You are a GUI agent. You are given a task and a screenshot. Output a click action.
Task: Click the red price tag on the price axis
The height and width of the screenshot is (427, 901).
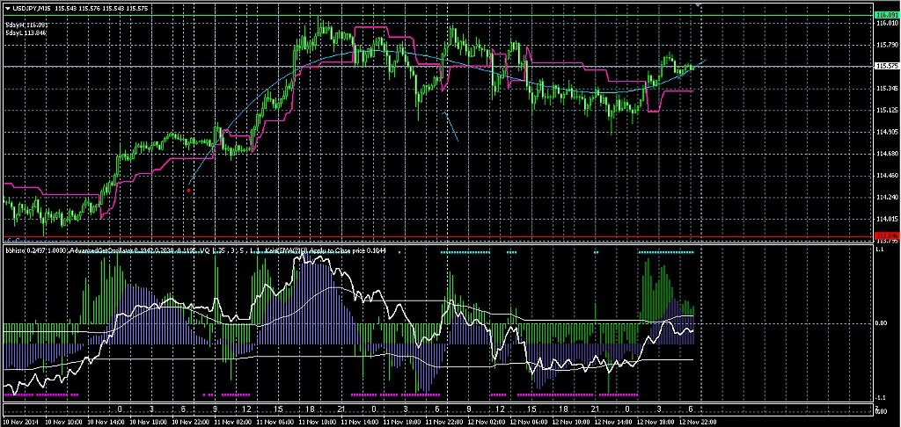[886, 235]
